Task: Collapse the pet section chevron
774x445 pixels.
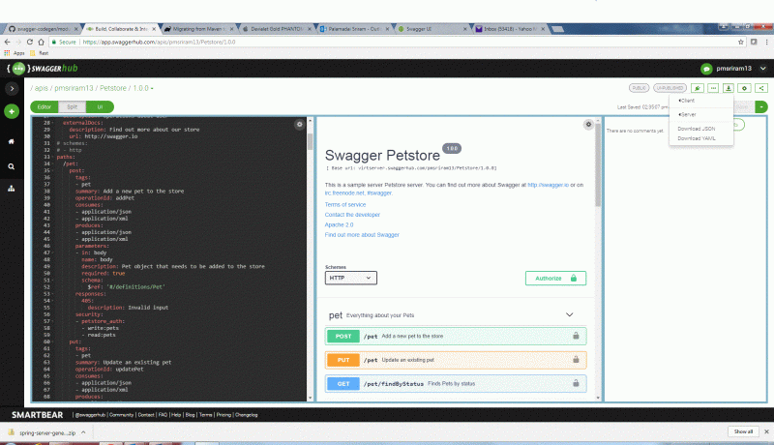Action: point(569,314)
